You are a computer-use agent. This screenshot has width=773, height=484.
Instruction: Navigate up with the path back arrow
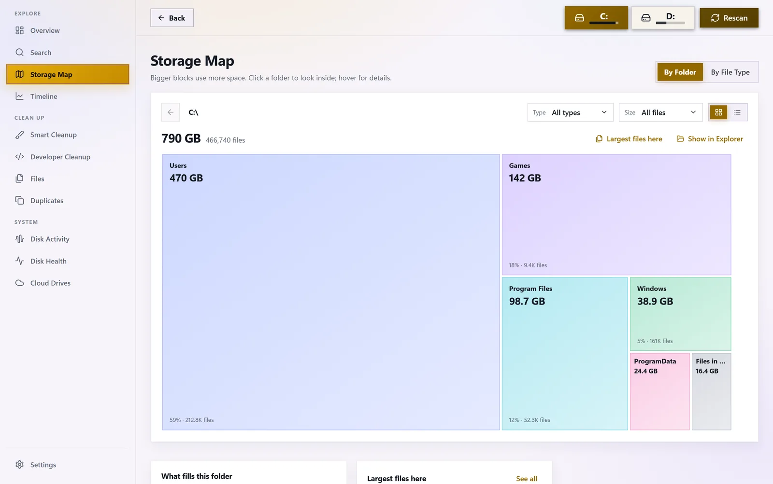click(171, 112)
